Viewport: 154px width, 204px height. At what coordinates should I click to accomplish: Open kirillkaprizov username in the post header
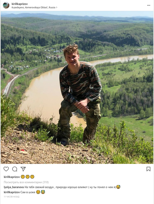point(20,4)
